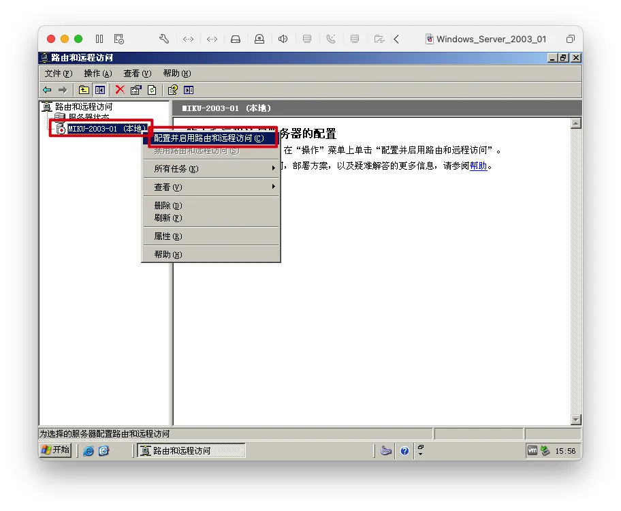Image resolution: width=621 pixels, height=511 pixels.
Task: Select the MIKU-2003-01 (本地) server node
Action: (108, 129)
